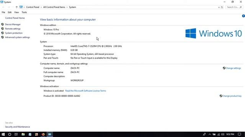Screen dimensions: 245x137
Task: Click the Product ID value
Action: click(x=67, y=96)
